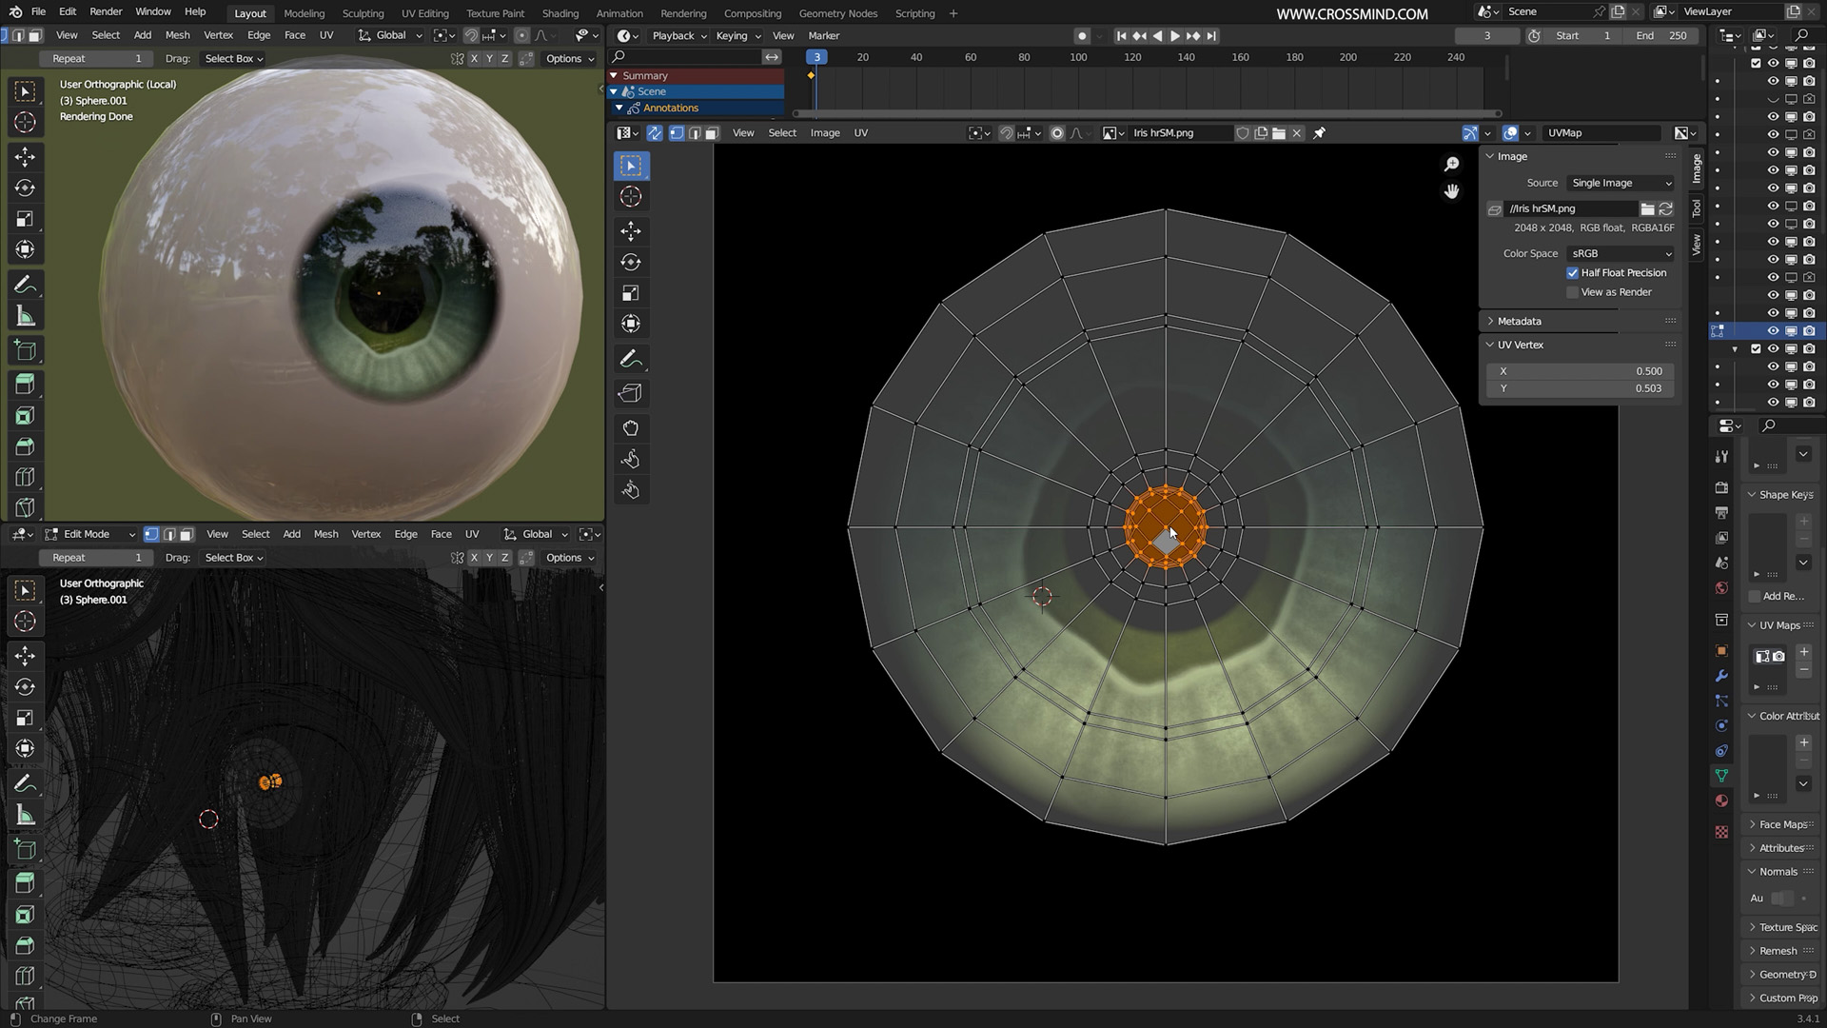Open the Color Space sRGB dropdown
Image resolution: width=1827 pixels, height=1028 pixels.
1621,253
